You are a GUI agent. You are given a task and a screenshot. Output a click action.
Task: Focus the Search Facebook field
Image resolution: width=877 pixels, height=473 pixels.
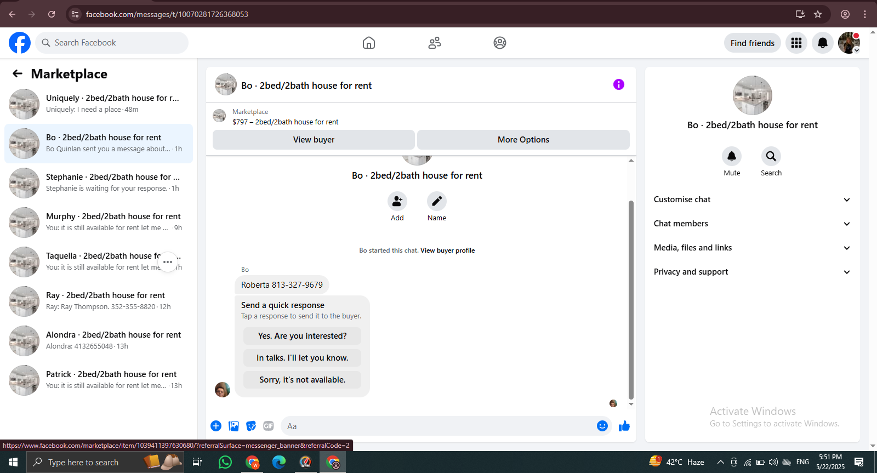(x=112, y=43)
